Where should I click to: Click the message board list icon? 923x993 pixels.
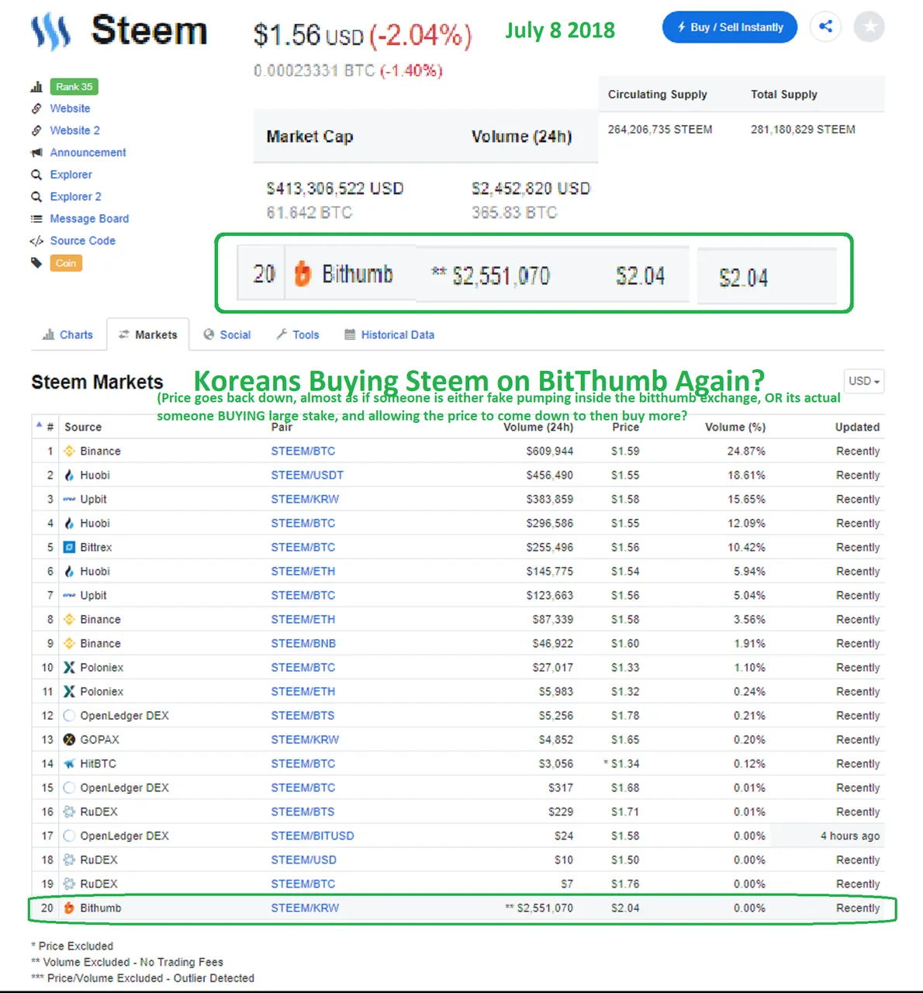tap(36, 219)
